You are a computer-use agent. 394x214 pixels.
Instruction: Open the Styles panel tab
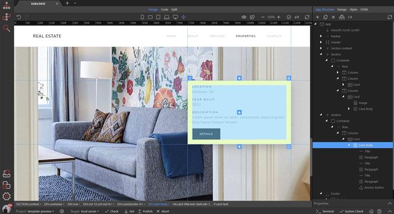click(353, 10)
